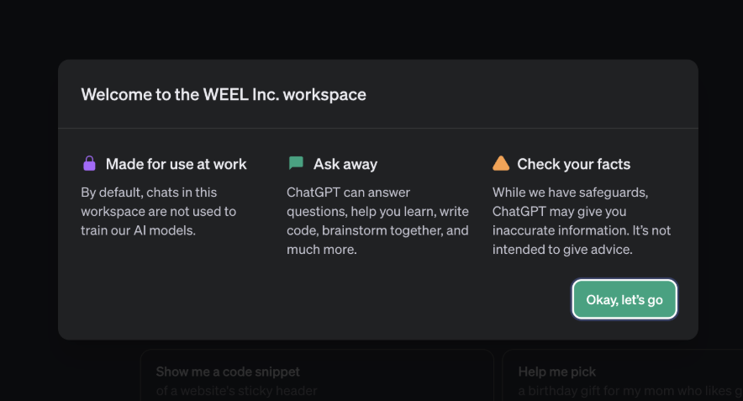Click the "Check your facts" heading
Viewport: 743px width, 401px height.
pos(573,164)
